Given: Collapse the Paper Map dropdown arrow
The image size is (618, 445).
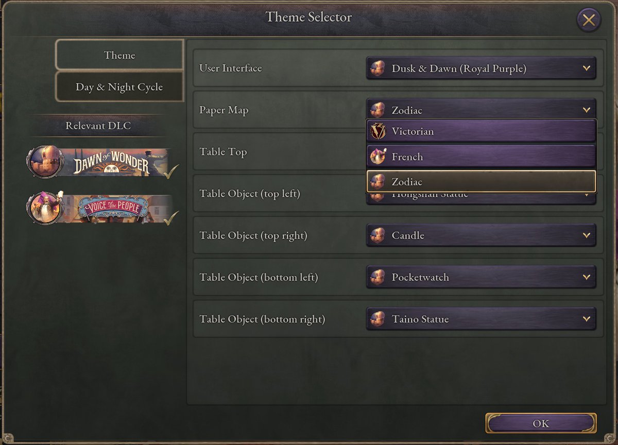Looking at the screenshot, I should [586, 110].
